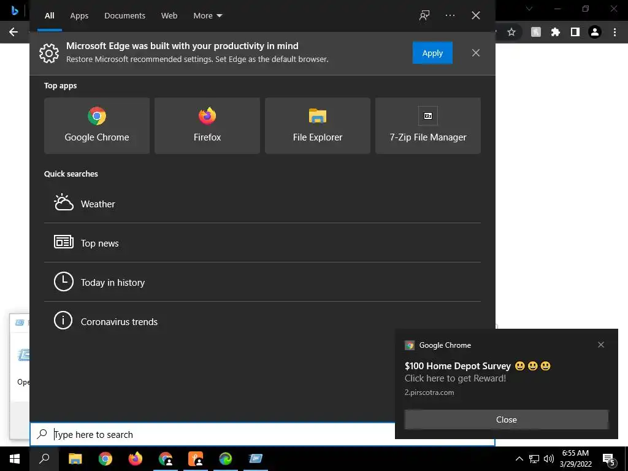Click the gray extension icon in Chrome toolbar
This screenshot has height=471, width=628.
pos(536,32)
